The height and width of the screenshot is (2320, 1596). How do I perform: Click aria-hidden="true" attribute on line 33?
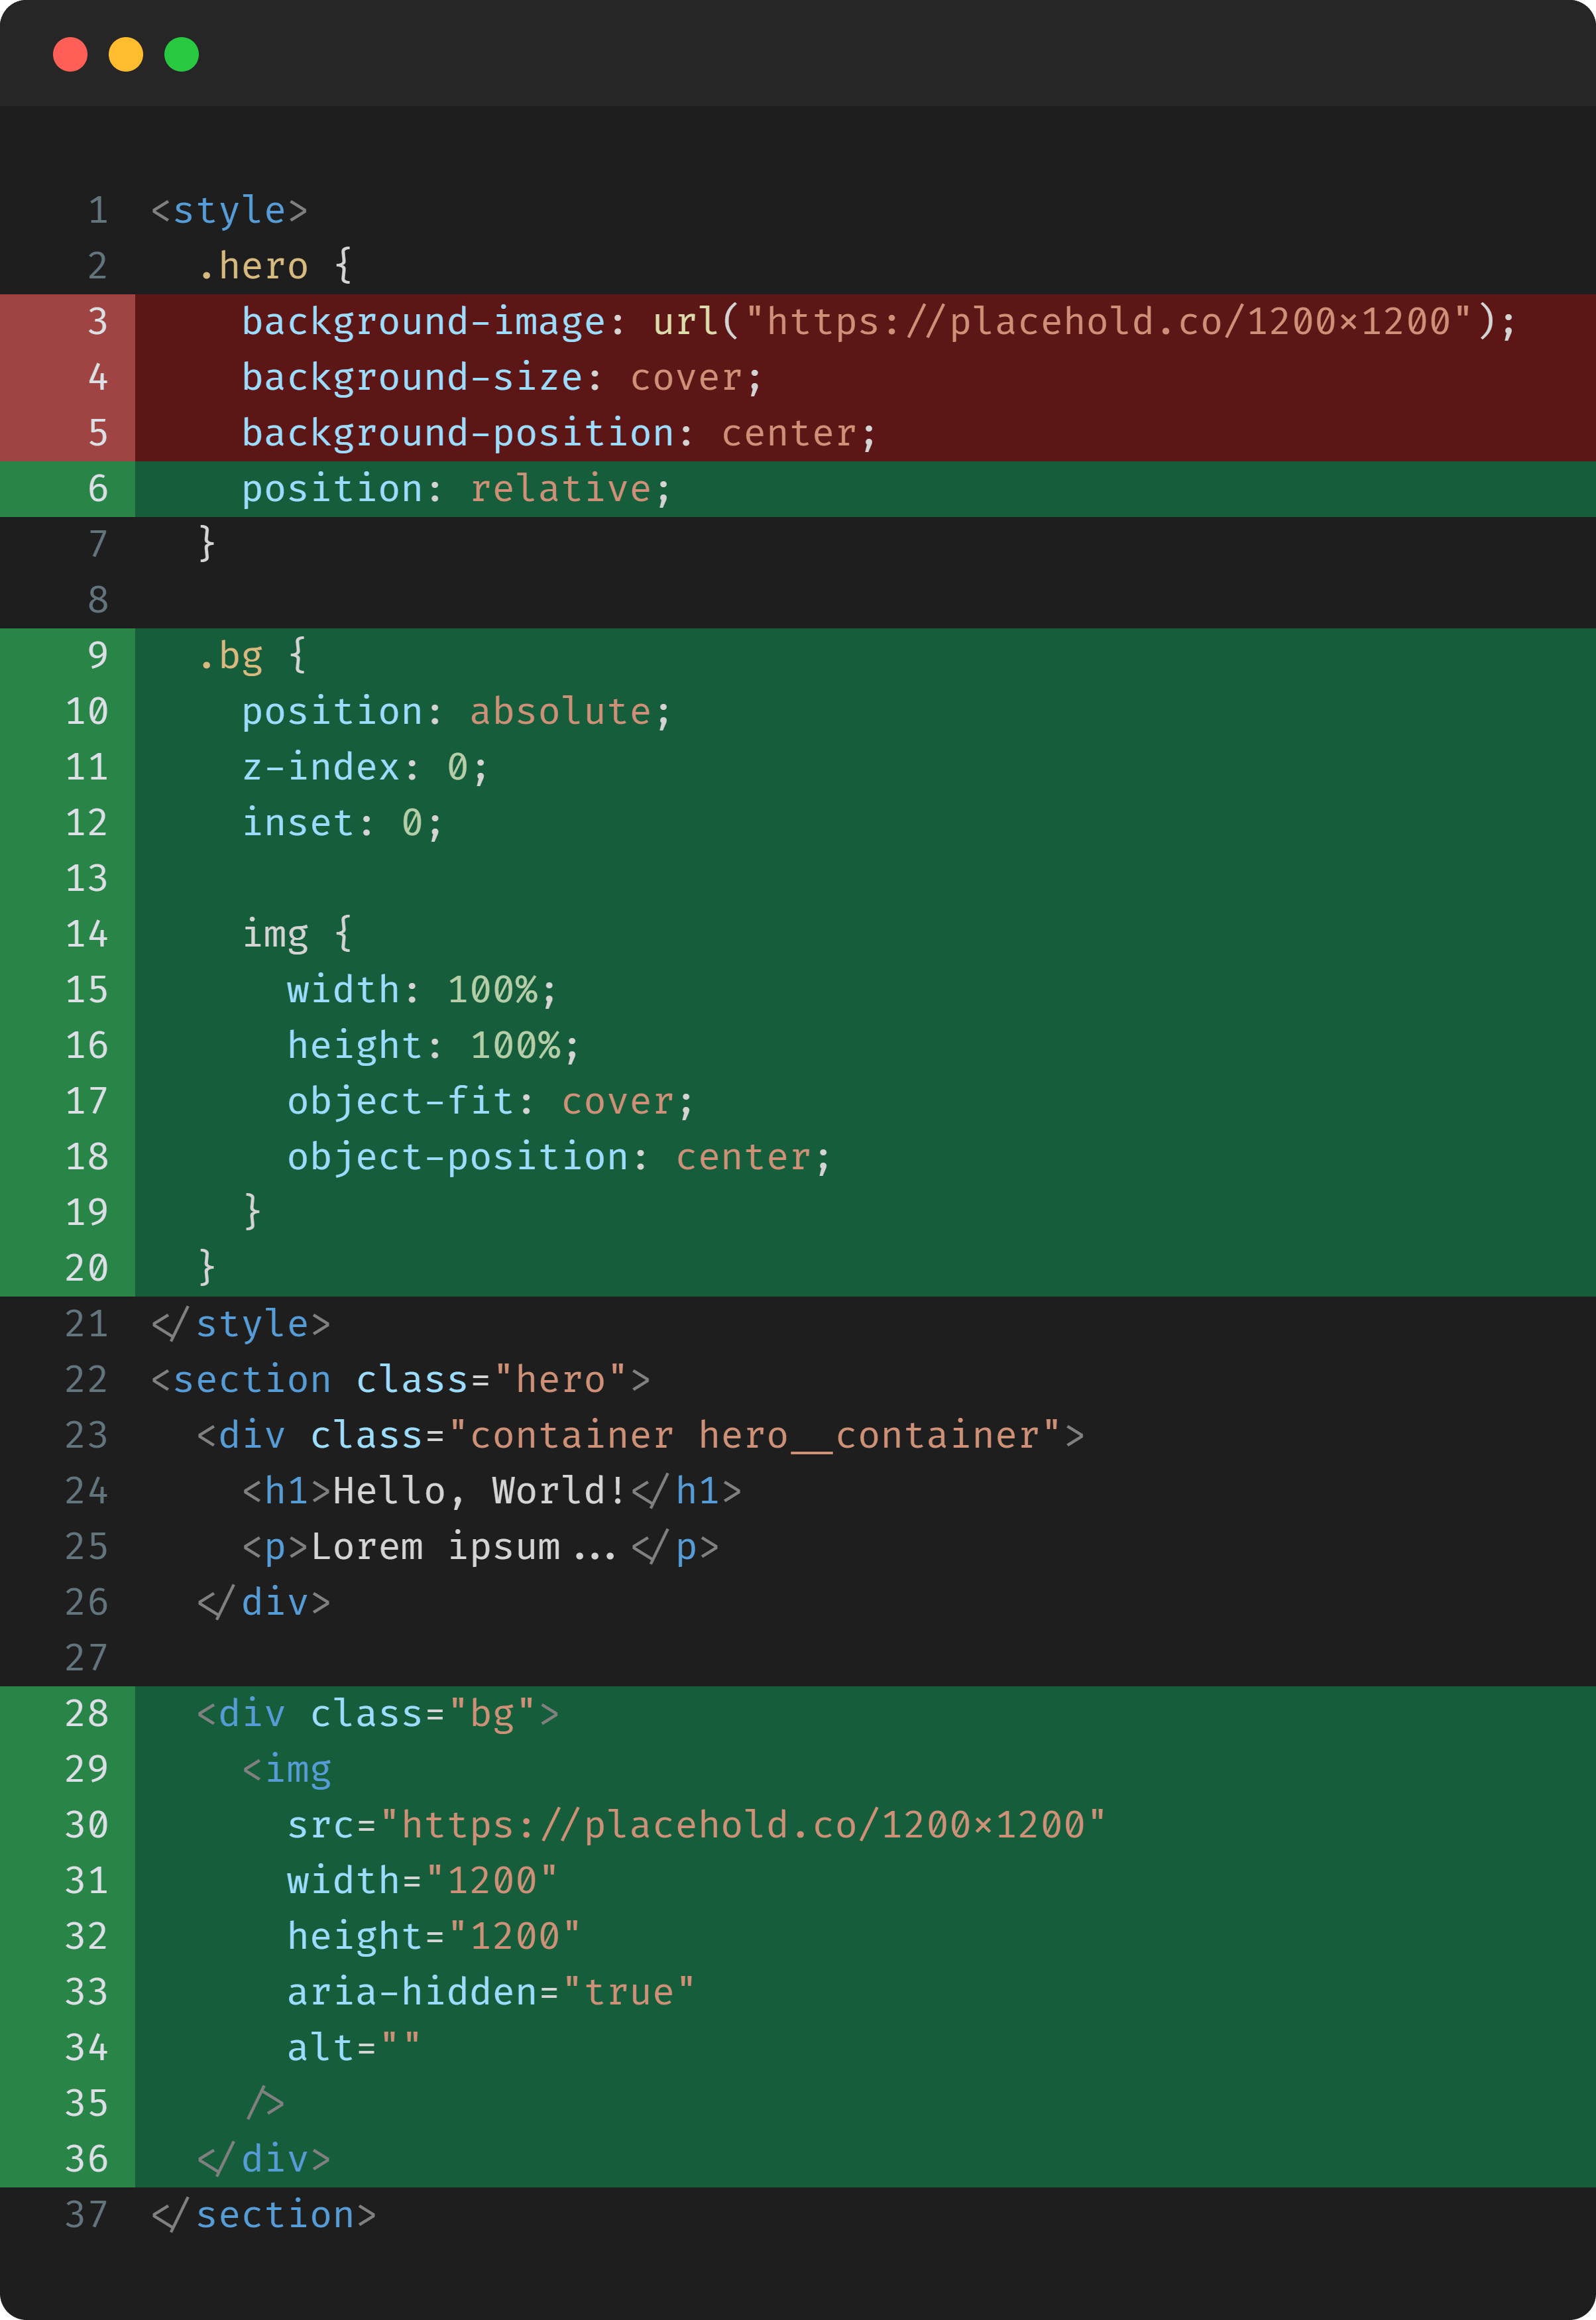[490, 1992]
